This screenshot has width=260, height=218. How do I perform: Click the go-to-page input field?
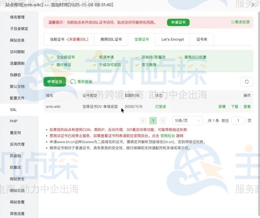coord(238,121)
